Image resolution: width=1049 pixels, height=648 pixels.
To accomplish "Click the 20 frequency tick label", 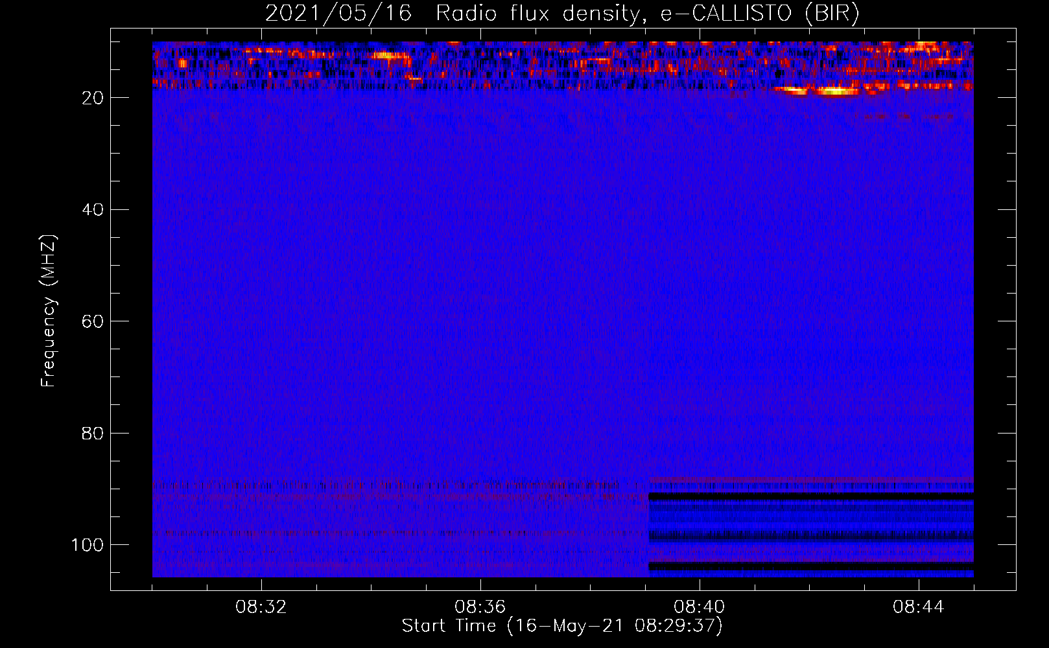I will 93,98.
